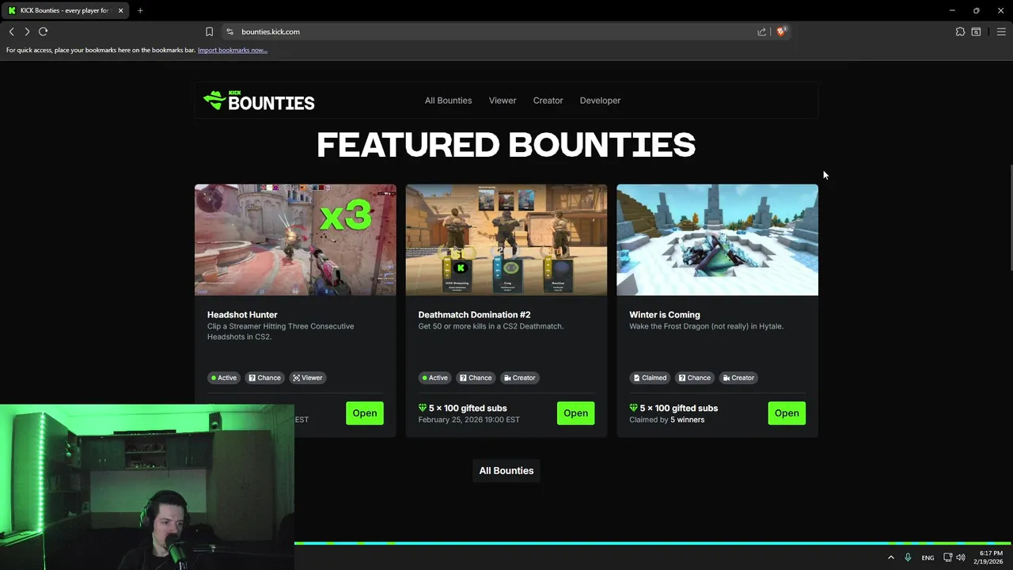Click 'Get 50 or more kills' description text

[x=491, y=326]
